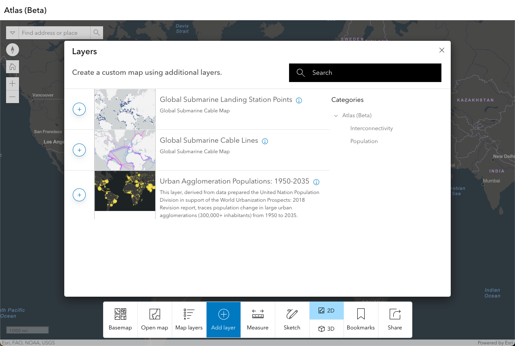Select the Open map tool
Screen dimensions: 515x346
click(x=154, y=319)
